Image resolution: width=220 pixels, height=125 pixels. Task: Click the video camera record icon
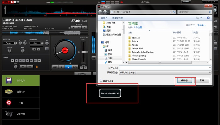(9, 114)
